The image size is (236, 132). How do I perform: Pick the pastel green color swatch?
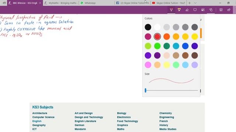click(x=176, y=65)
